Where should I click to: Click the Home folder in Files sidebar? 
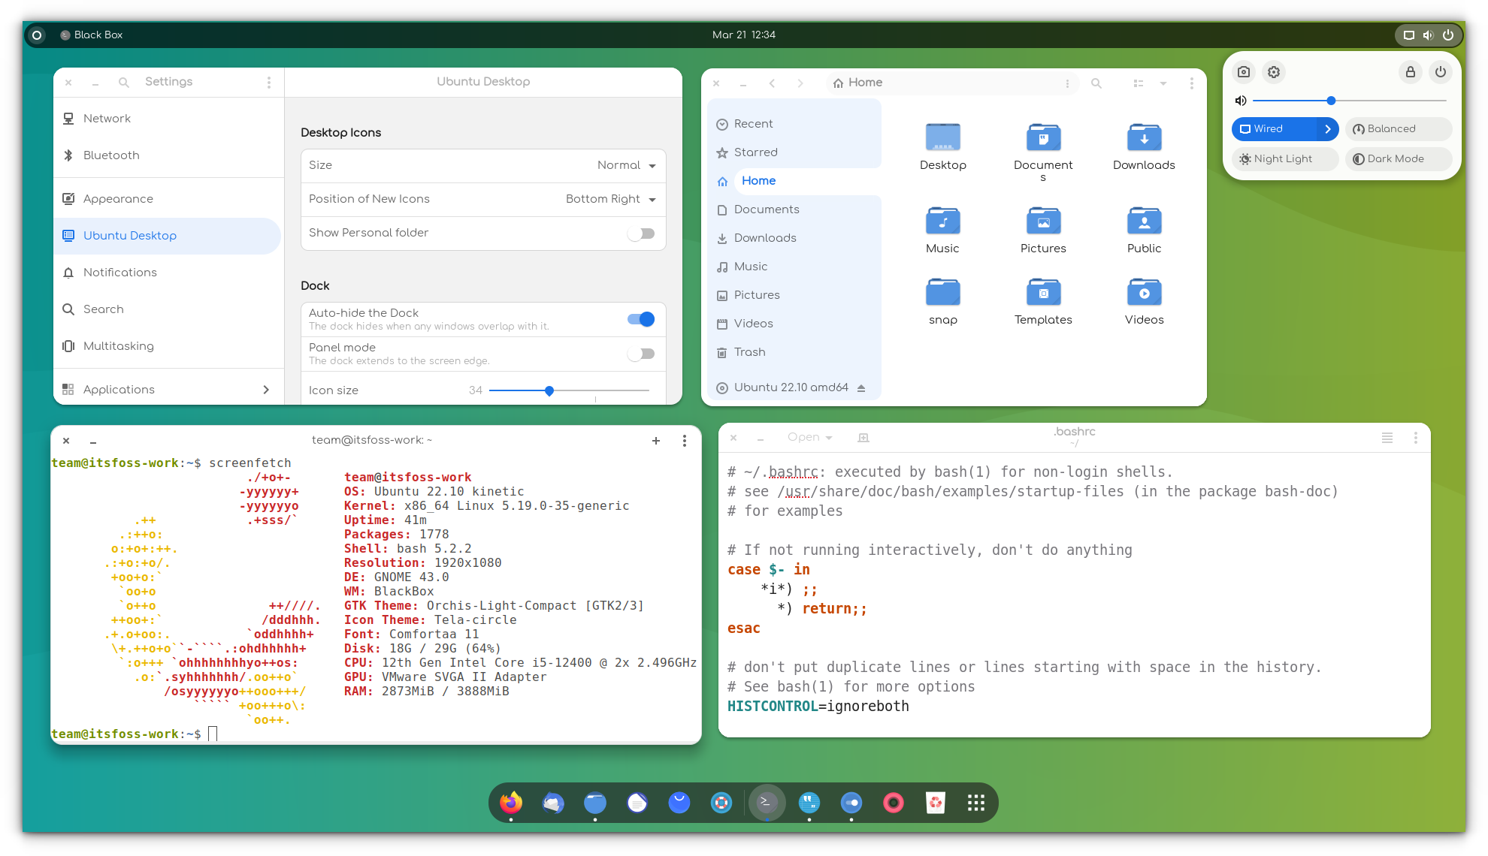tap(758, 181)
